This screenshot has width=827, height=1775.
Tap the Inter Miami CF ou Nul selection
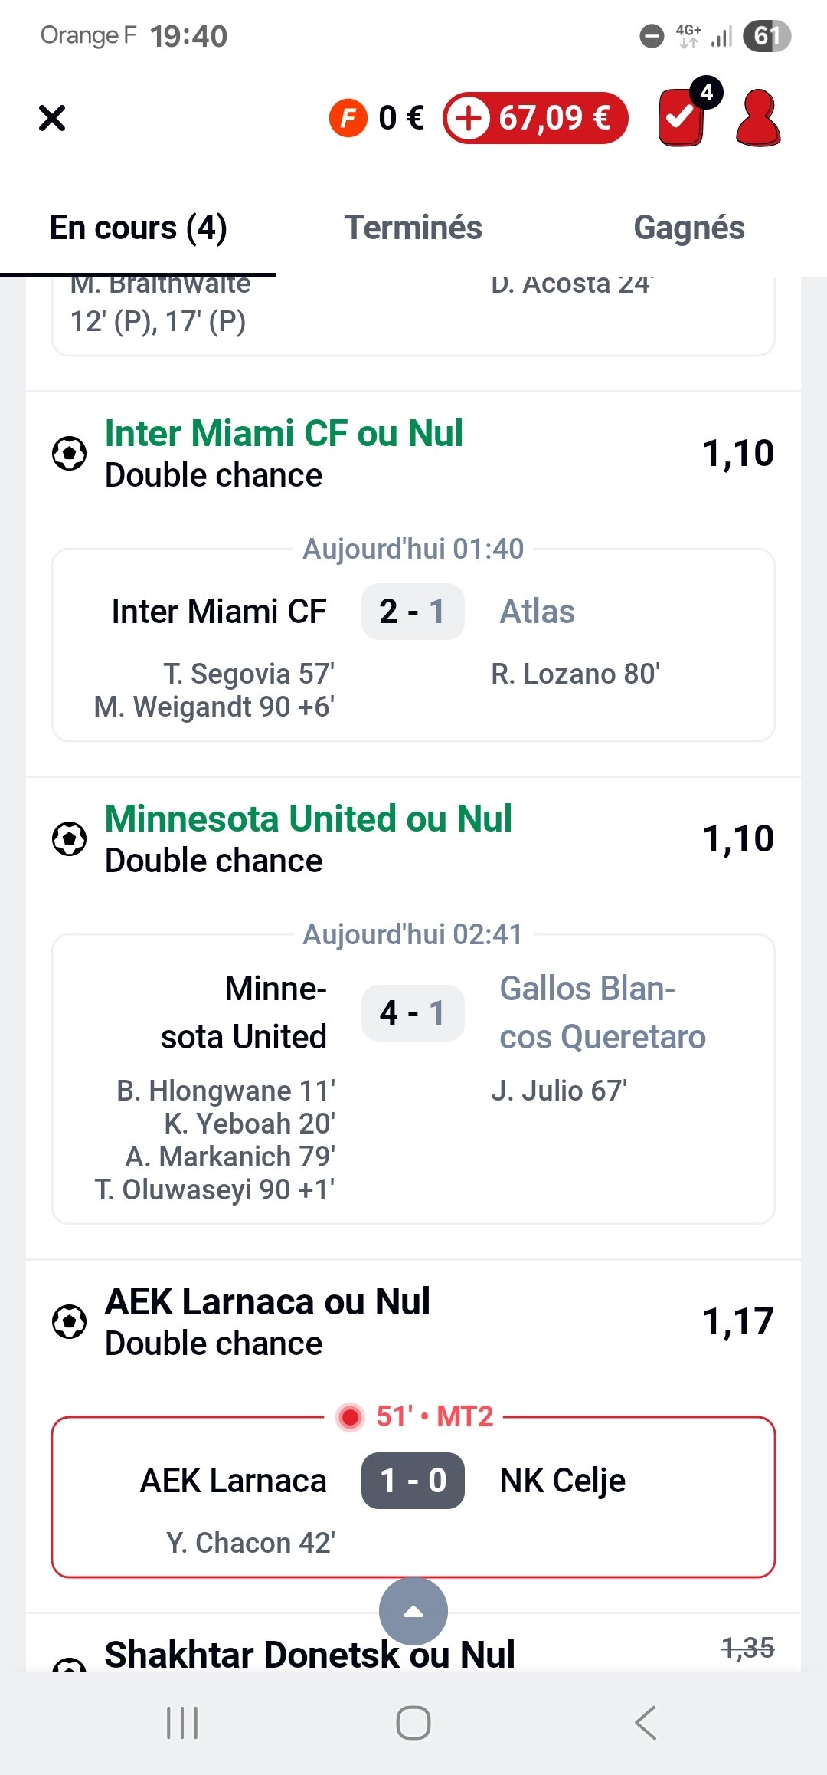[284, 434]
